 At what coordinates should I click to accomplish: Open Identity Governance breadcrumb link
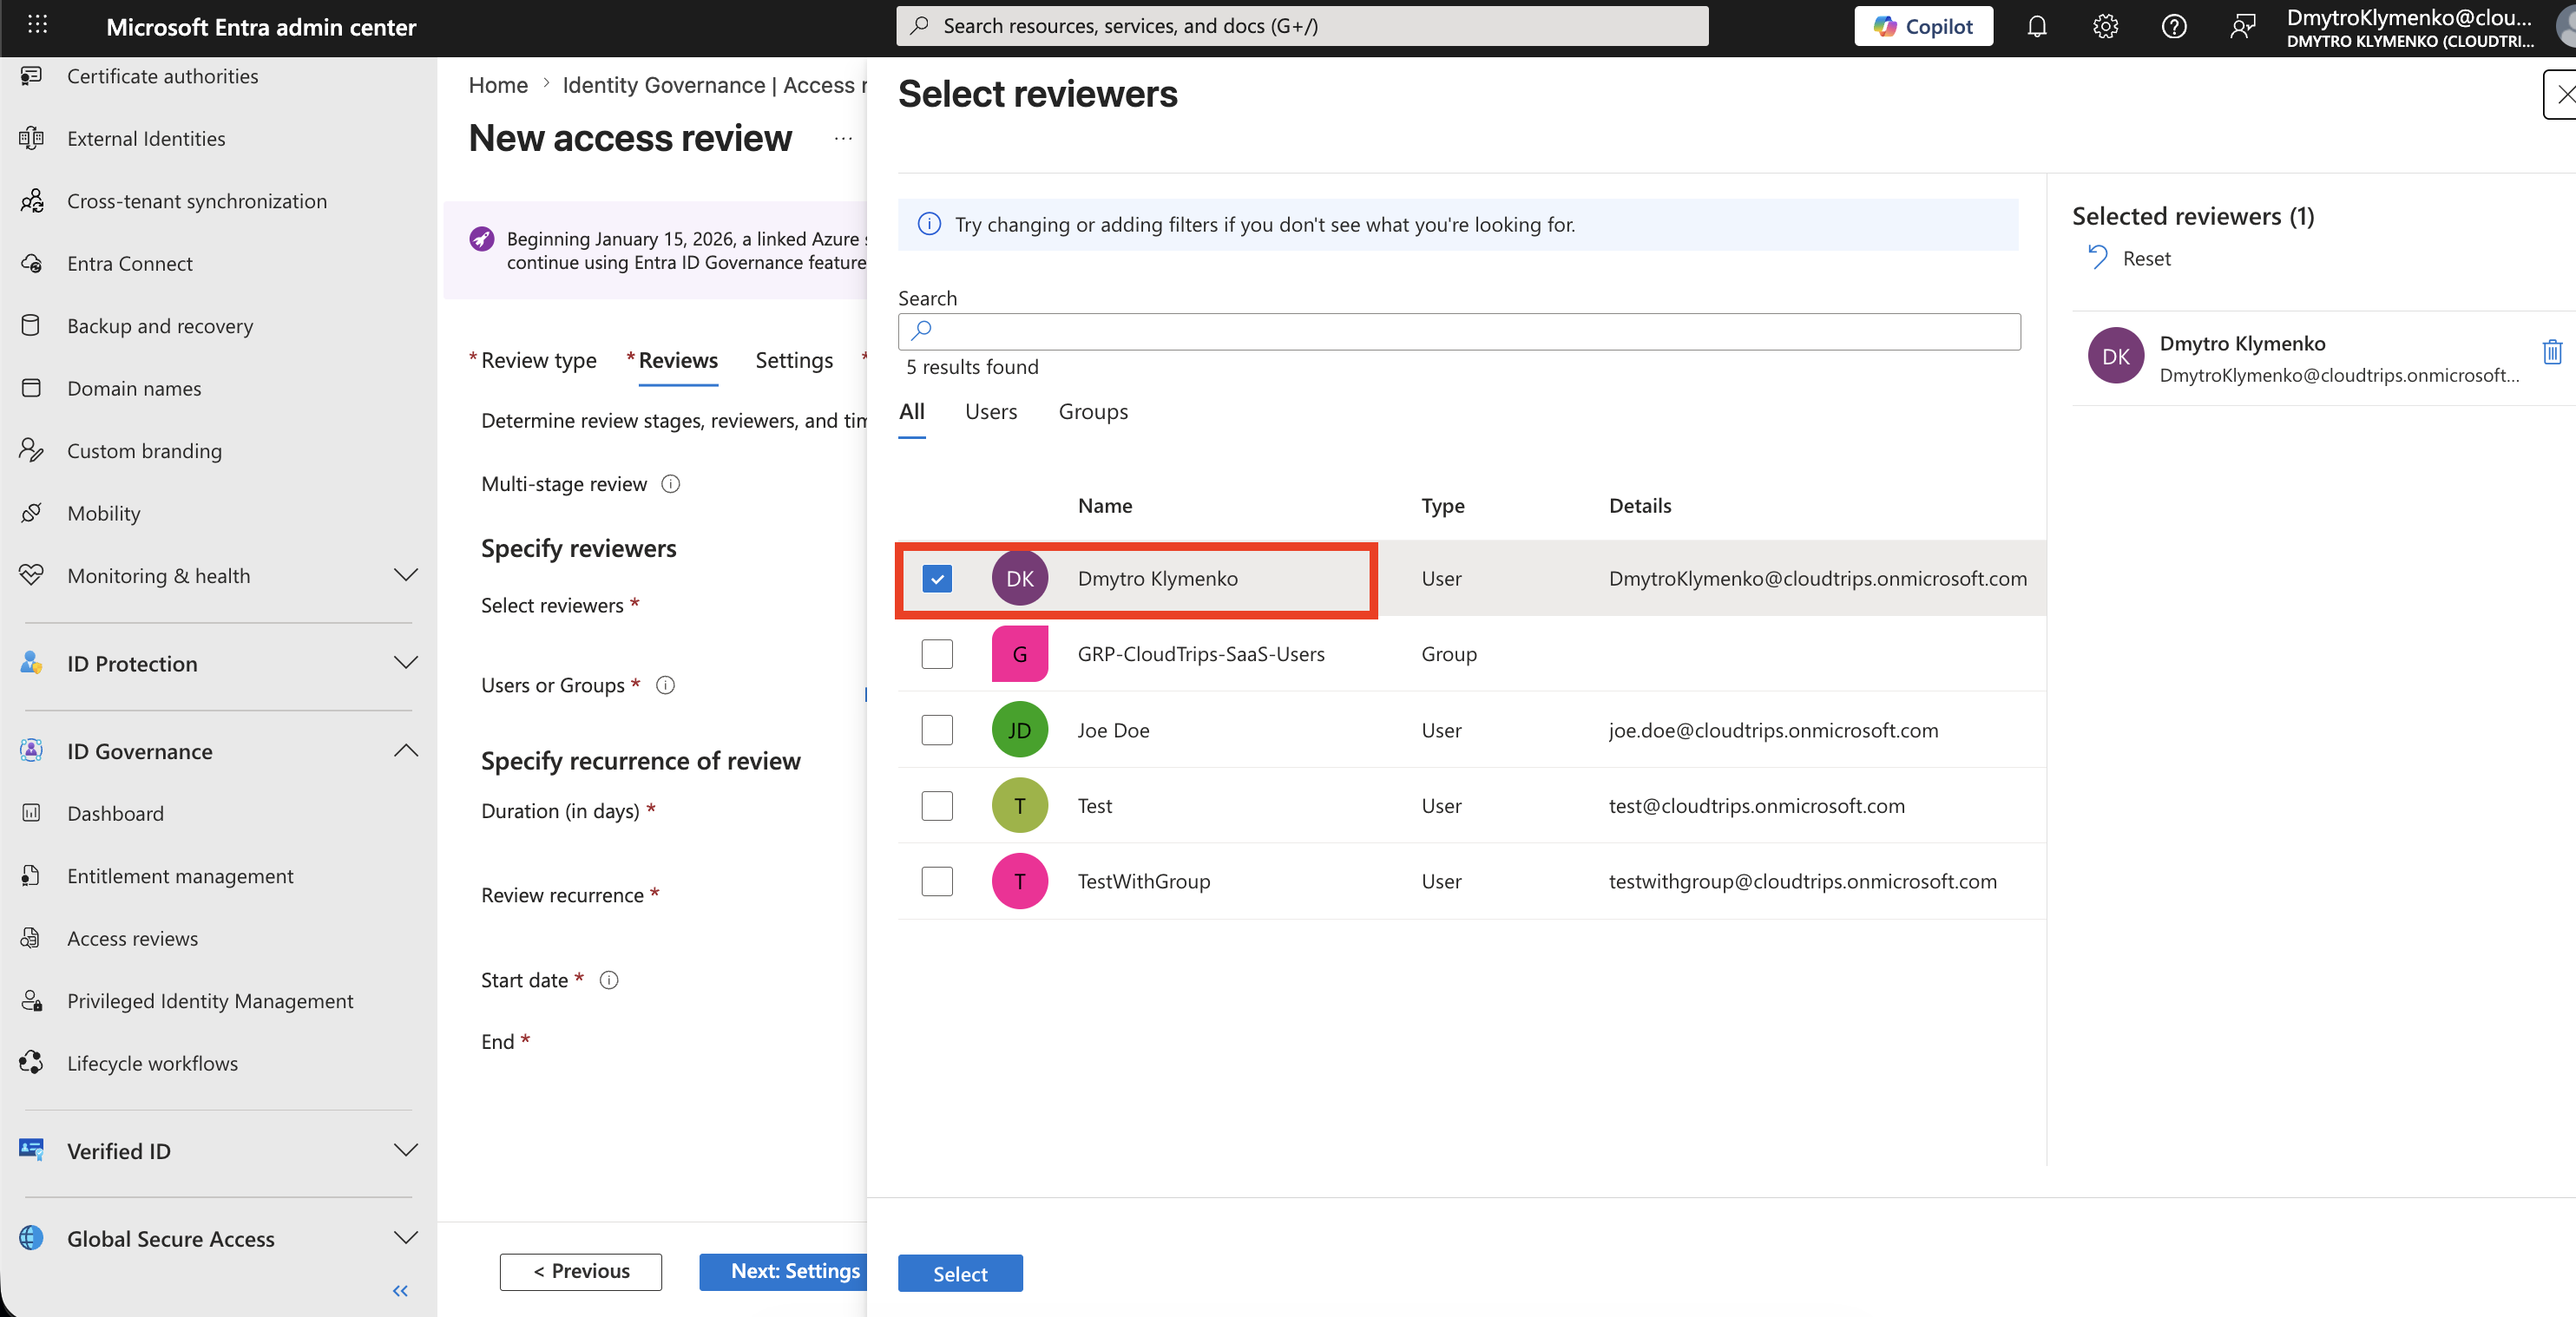click(x=714, y=85)
